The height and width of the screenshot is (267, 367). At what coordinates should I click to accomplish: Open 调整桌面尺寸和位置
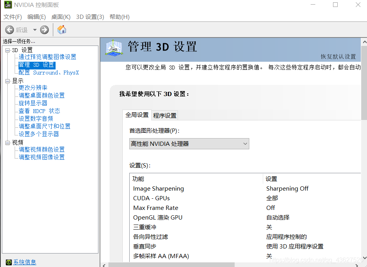click(x=44, y=127)
